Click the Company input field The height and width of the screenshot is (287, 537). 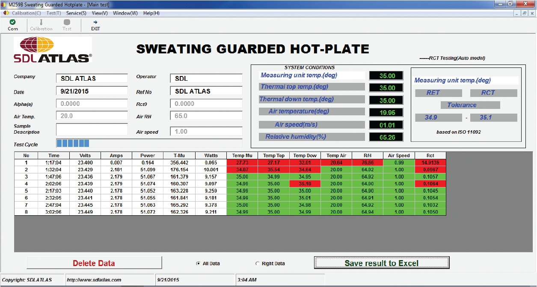(92, 78)
